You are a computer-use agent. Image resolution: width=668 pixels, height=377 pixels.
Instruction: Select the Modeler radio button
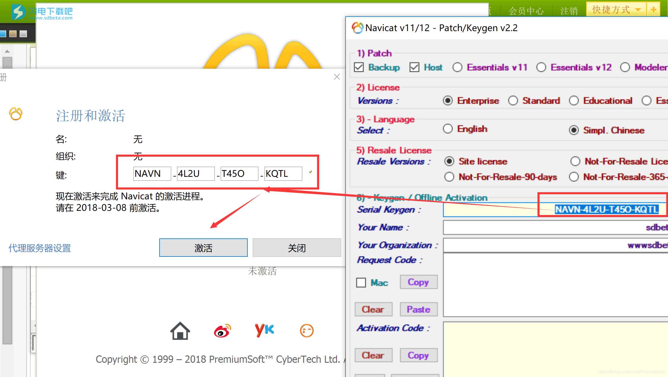(x=625, y=67)
